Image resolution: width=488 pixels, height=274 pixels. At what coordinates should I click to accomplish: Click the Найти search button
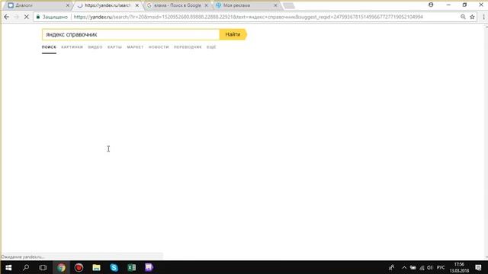click(233, 34)
